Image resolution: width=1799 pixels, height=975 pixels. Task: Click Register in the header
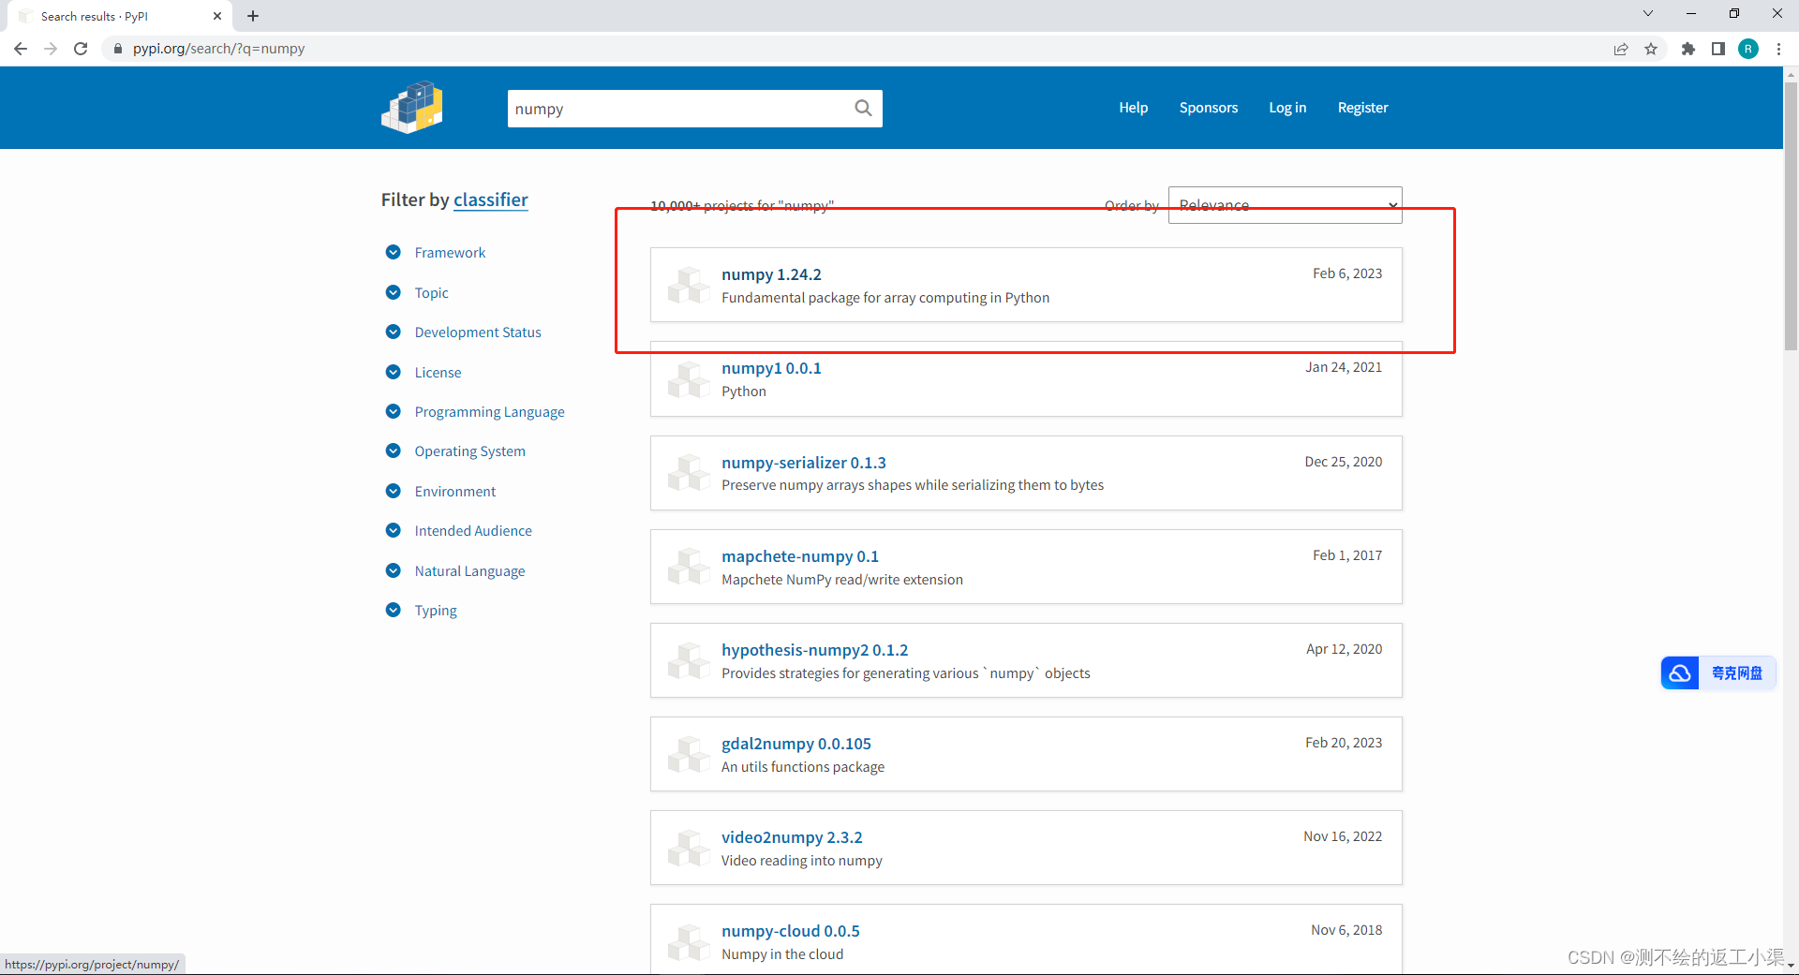(1362, 108)
